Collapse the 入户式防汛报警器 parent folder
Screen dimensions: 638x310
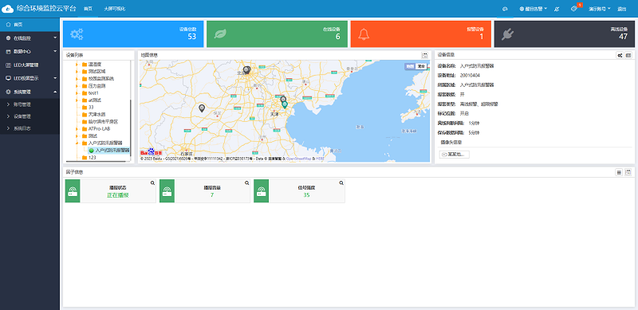click(77, 143)
